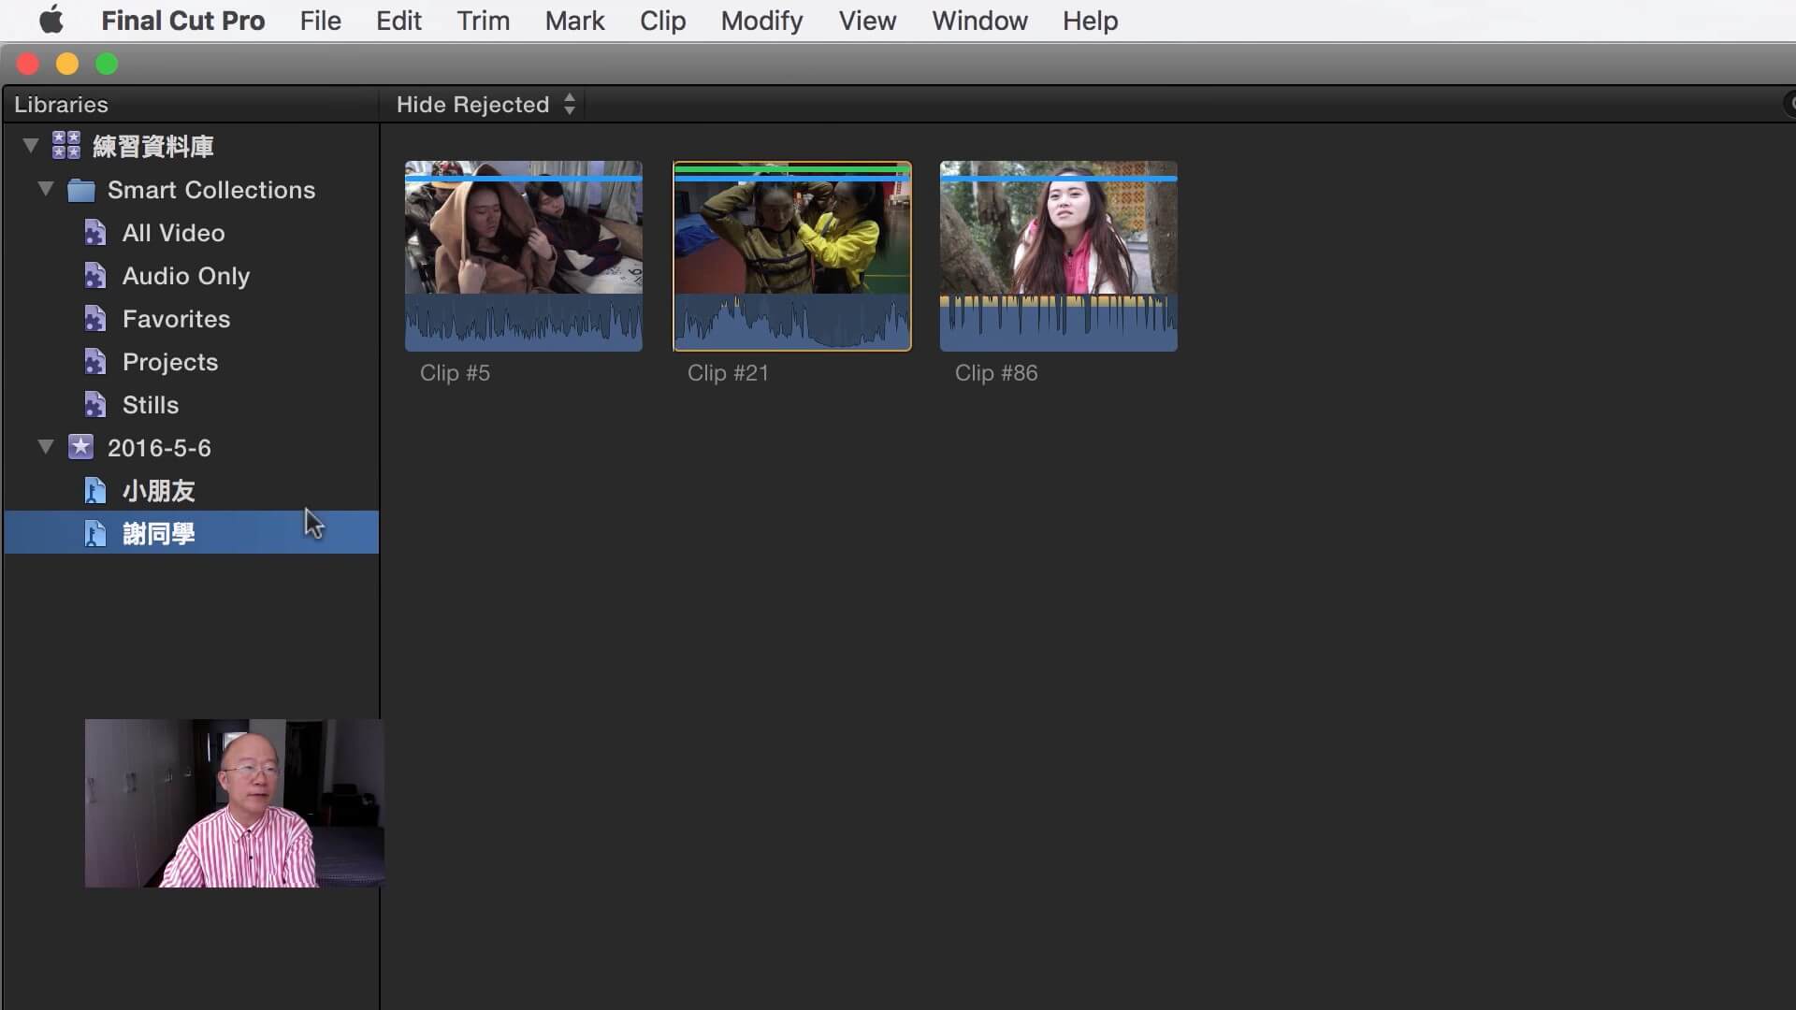Click the Clip #86 name label
Image resolution: width=1796 pixels, height=1010 pixels.
click(996, 373)
